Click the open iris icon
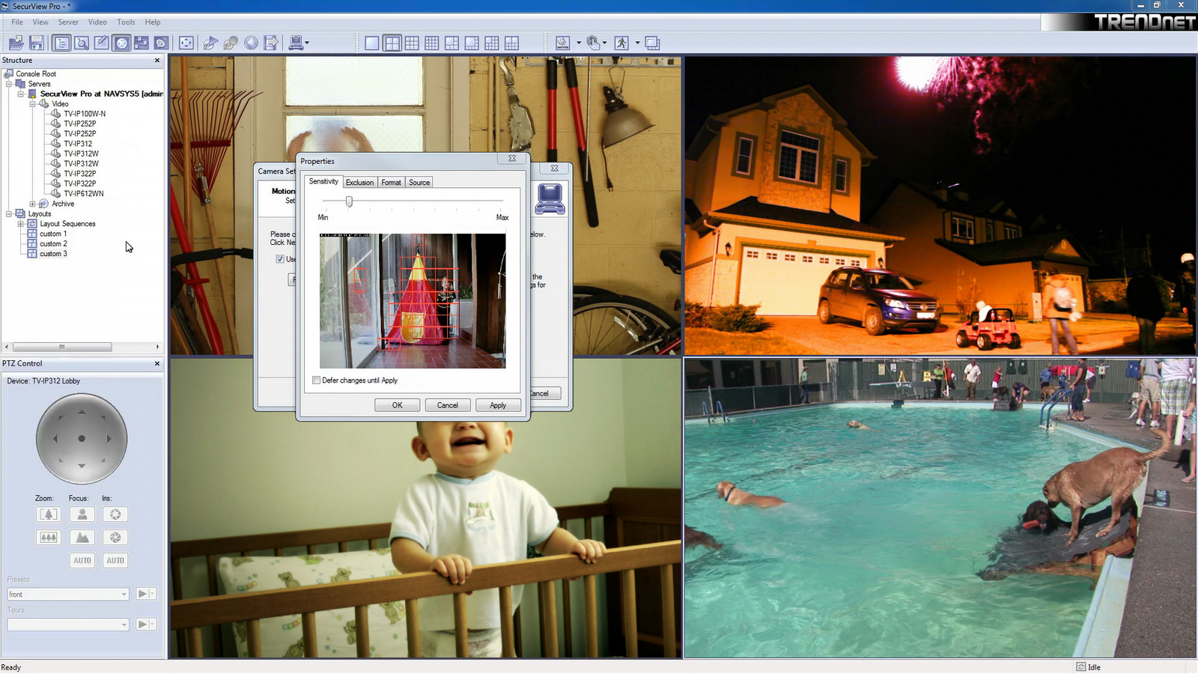This screenshot has width=1198, height=674. (x=115, y=514)
